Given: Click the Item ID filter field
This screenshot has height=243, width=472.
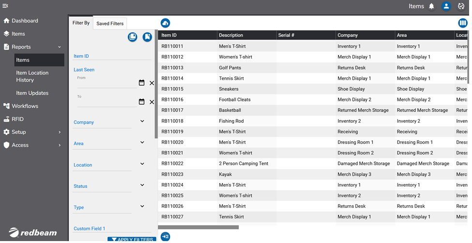Looking at the screenshot, I should click(112, 57).
